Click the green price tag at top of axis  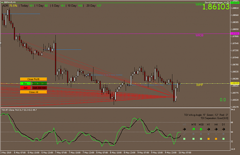[235, 3]
